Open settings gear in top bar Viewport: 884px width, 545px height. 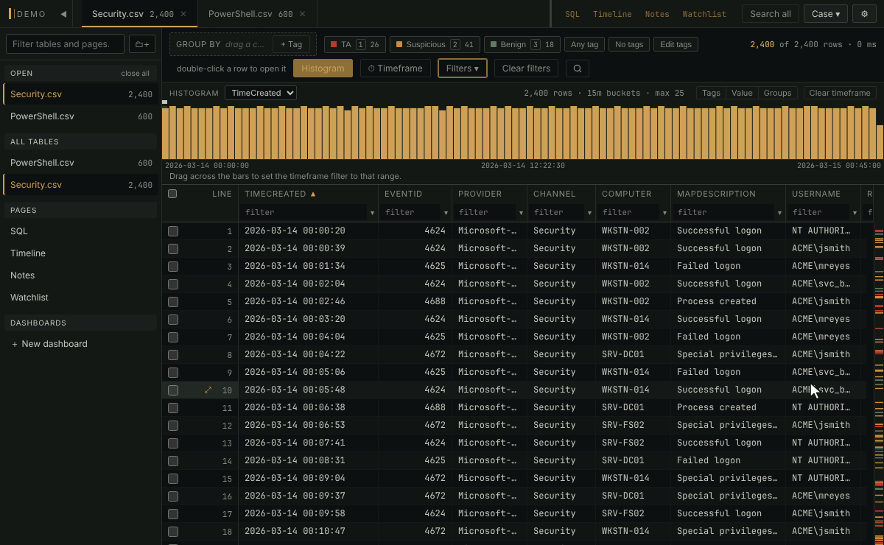click(x=865, y=14)
